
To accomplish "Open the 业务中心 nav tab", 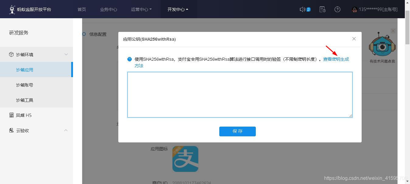I will (109, 9).
